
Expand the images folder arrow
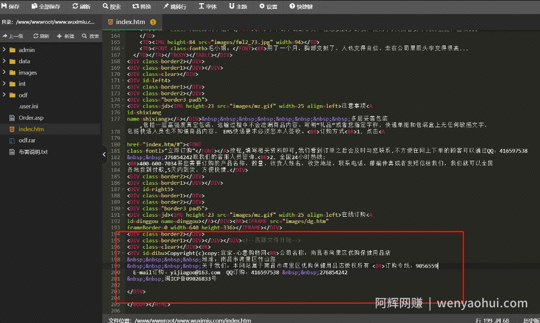pyautogui.click(x=4, y=72)
